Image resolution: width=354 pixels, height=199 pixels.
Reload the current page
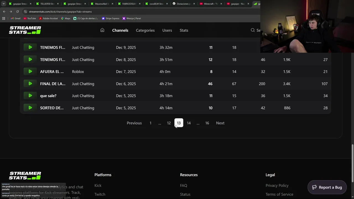coord(17,12)
